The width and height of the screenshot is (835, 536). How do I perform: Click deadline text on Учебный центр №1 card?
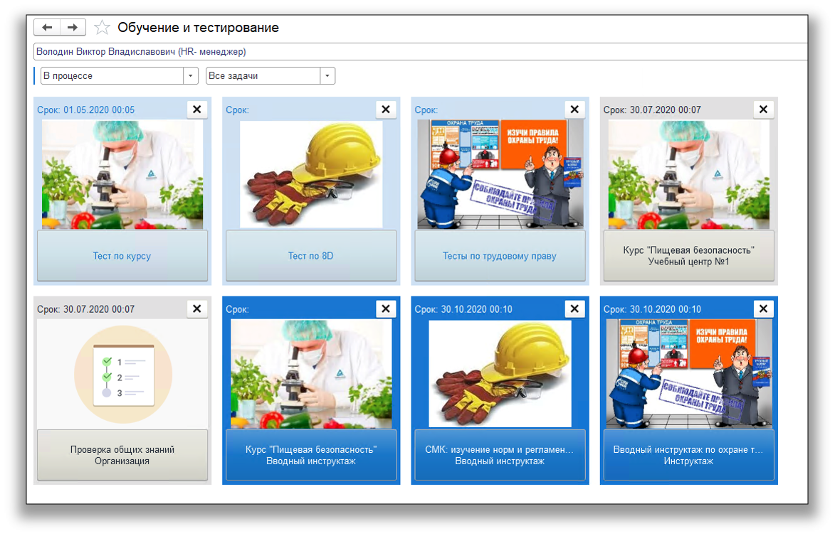652,110
